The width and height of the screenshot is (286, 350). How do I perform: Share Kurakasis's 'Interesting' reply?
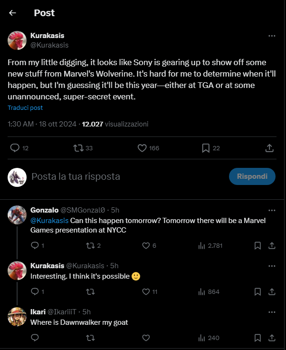272,292
